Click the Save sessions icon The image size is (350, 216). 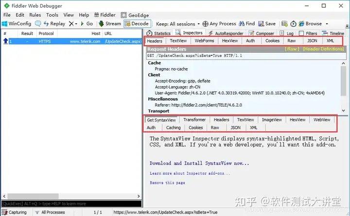pos(261,24)
